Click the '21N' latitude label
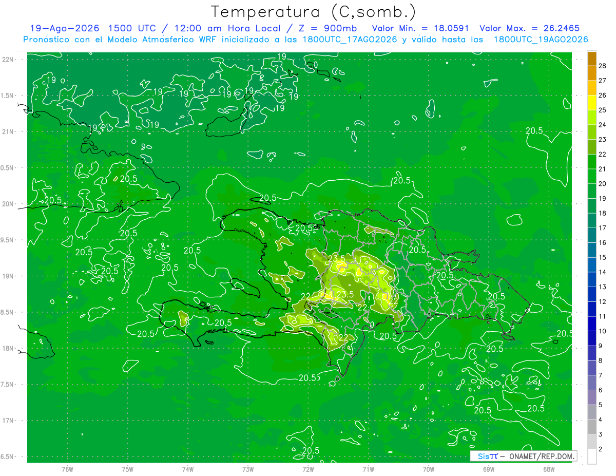Screen dimensions: 616x476 click(8, 132)
